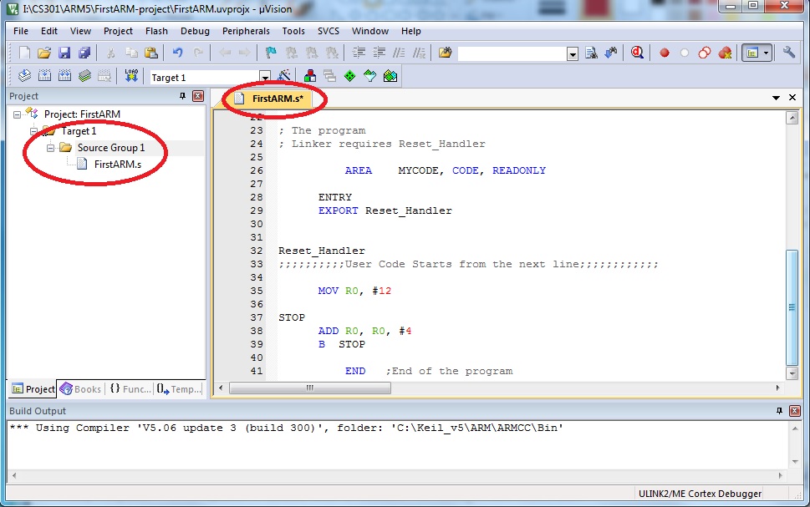Collapse the Source Group 1 folder node

50,148
